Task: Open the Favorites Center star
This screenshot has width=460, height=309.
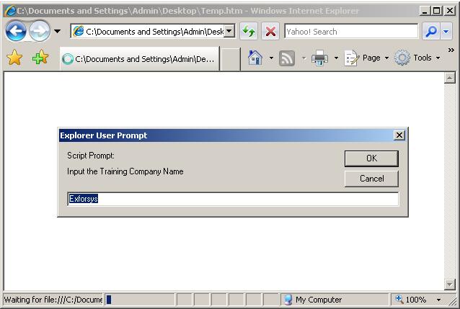Action: click(14, 58)
